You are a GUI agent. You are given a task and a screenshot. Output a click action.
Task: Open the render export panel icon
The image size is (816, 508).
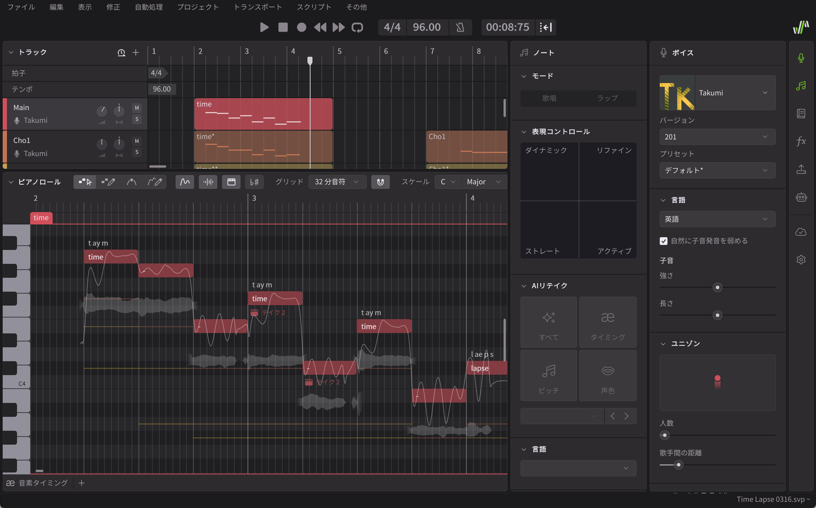click(x=801, y=169)
